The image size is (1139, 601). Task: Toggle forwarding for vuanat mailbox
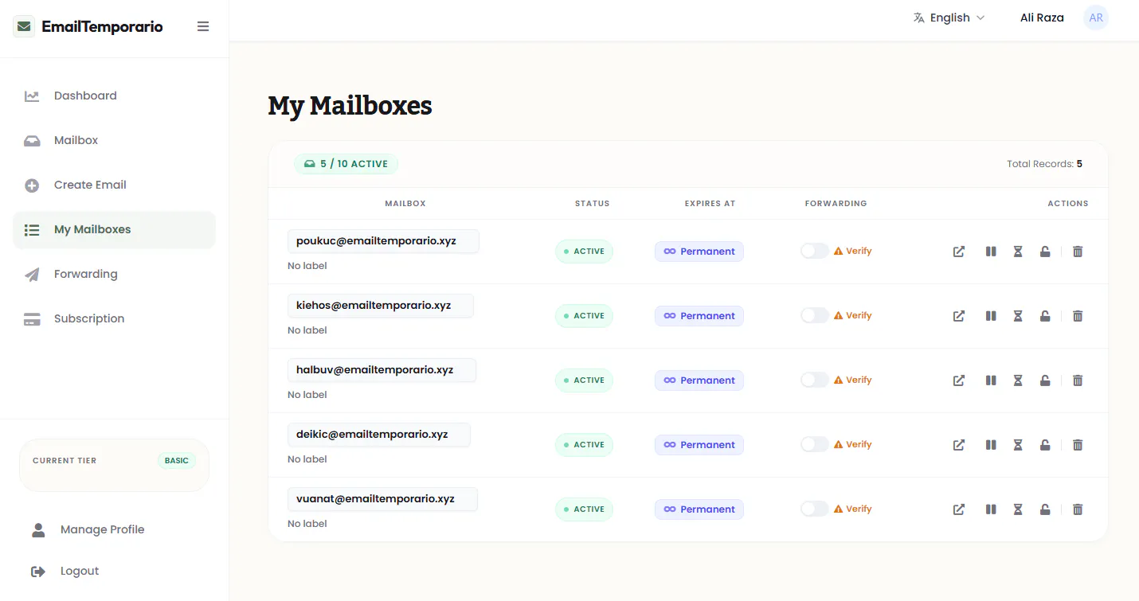tap(815, 509)
